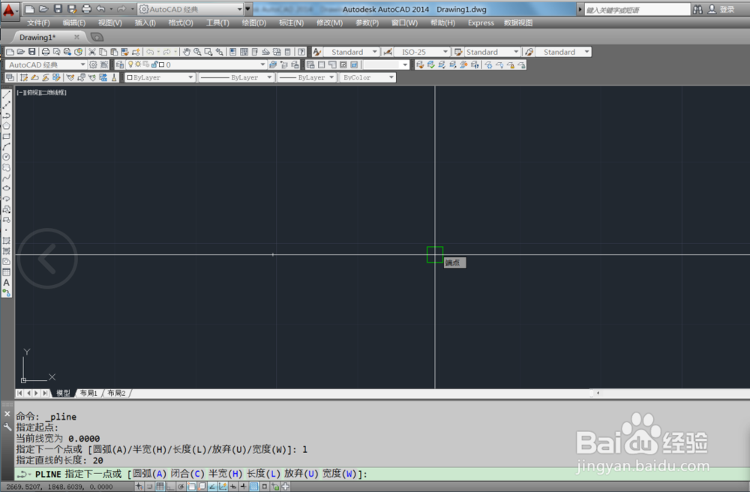Expand the layer 0 dropdown list

pyautogui.click(x=196, y=64)
